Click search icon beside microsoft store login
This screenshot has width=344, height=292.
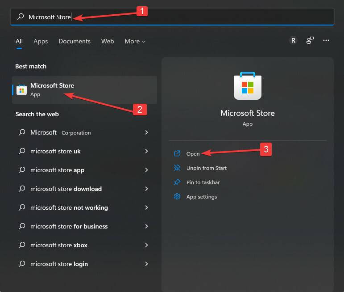click(22, 264)
